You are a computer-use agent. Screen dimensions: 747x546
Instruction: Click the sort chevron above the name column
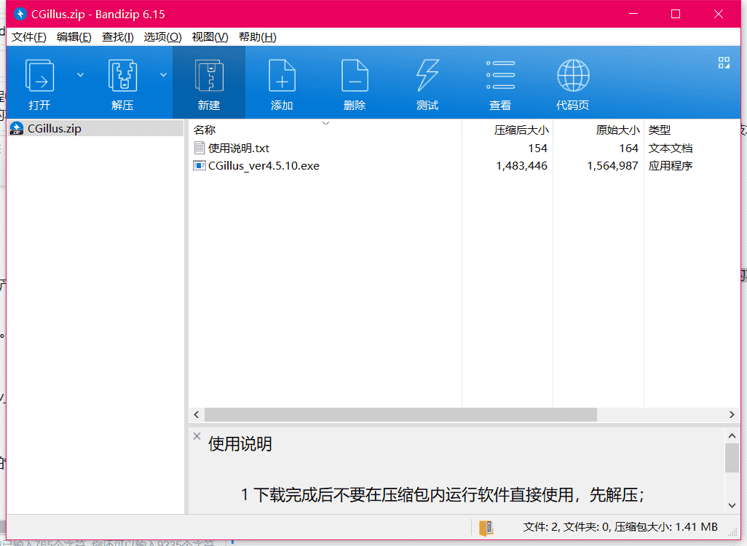pyautogui.click(x=326, y=124)
